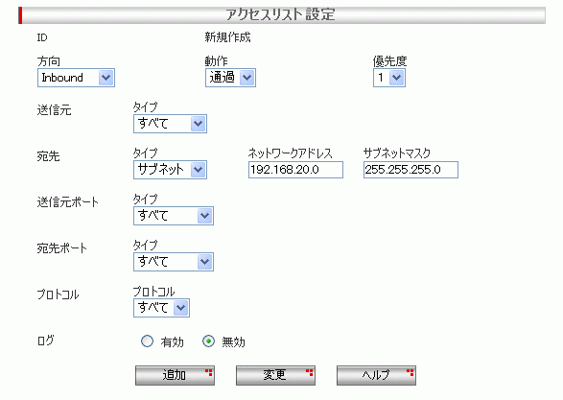Click the 変更 button
The image size is (563, 400).
(275, 376)
